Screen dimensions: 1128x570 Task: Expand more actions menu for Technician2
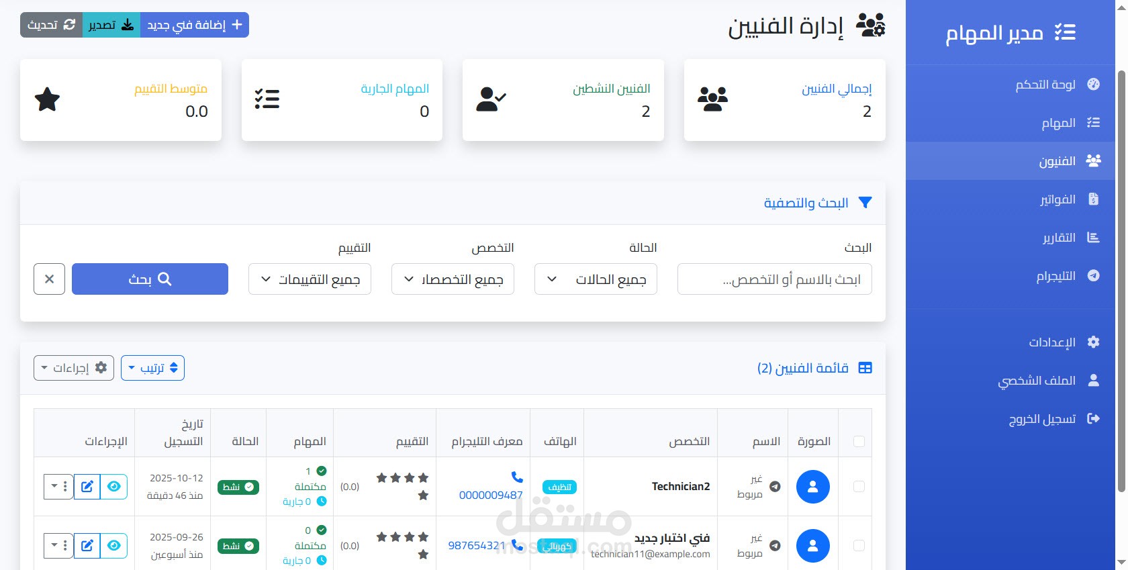point(58,487)
